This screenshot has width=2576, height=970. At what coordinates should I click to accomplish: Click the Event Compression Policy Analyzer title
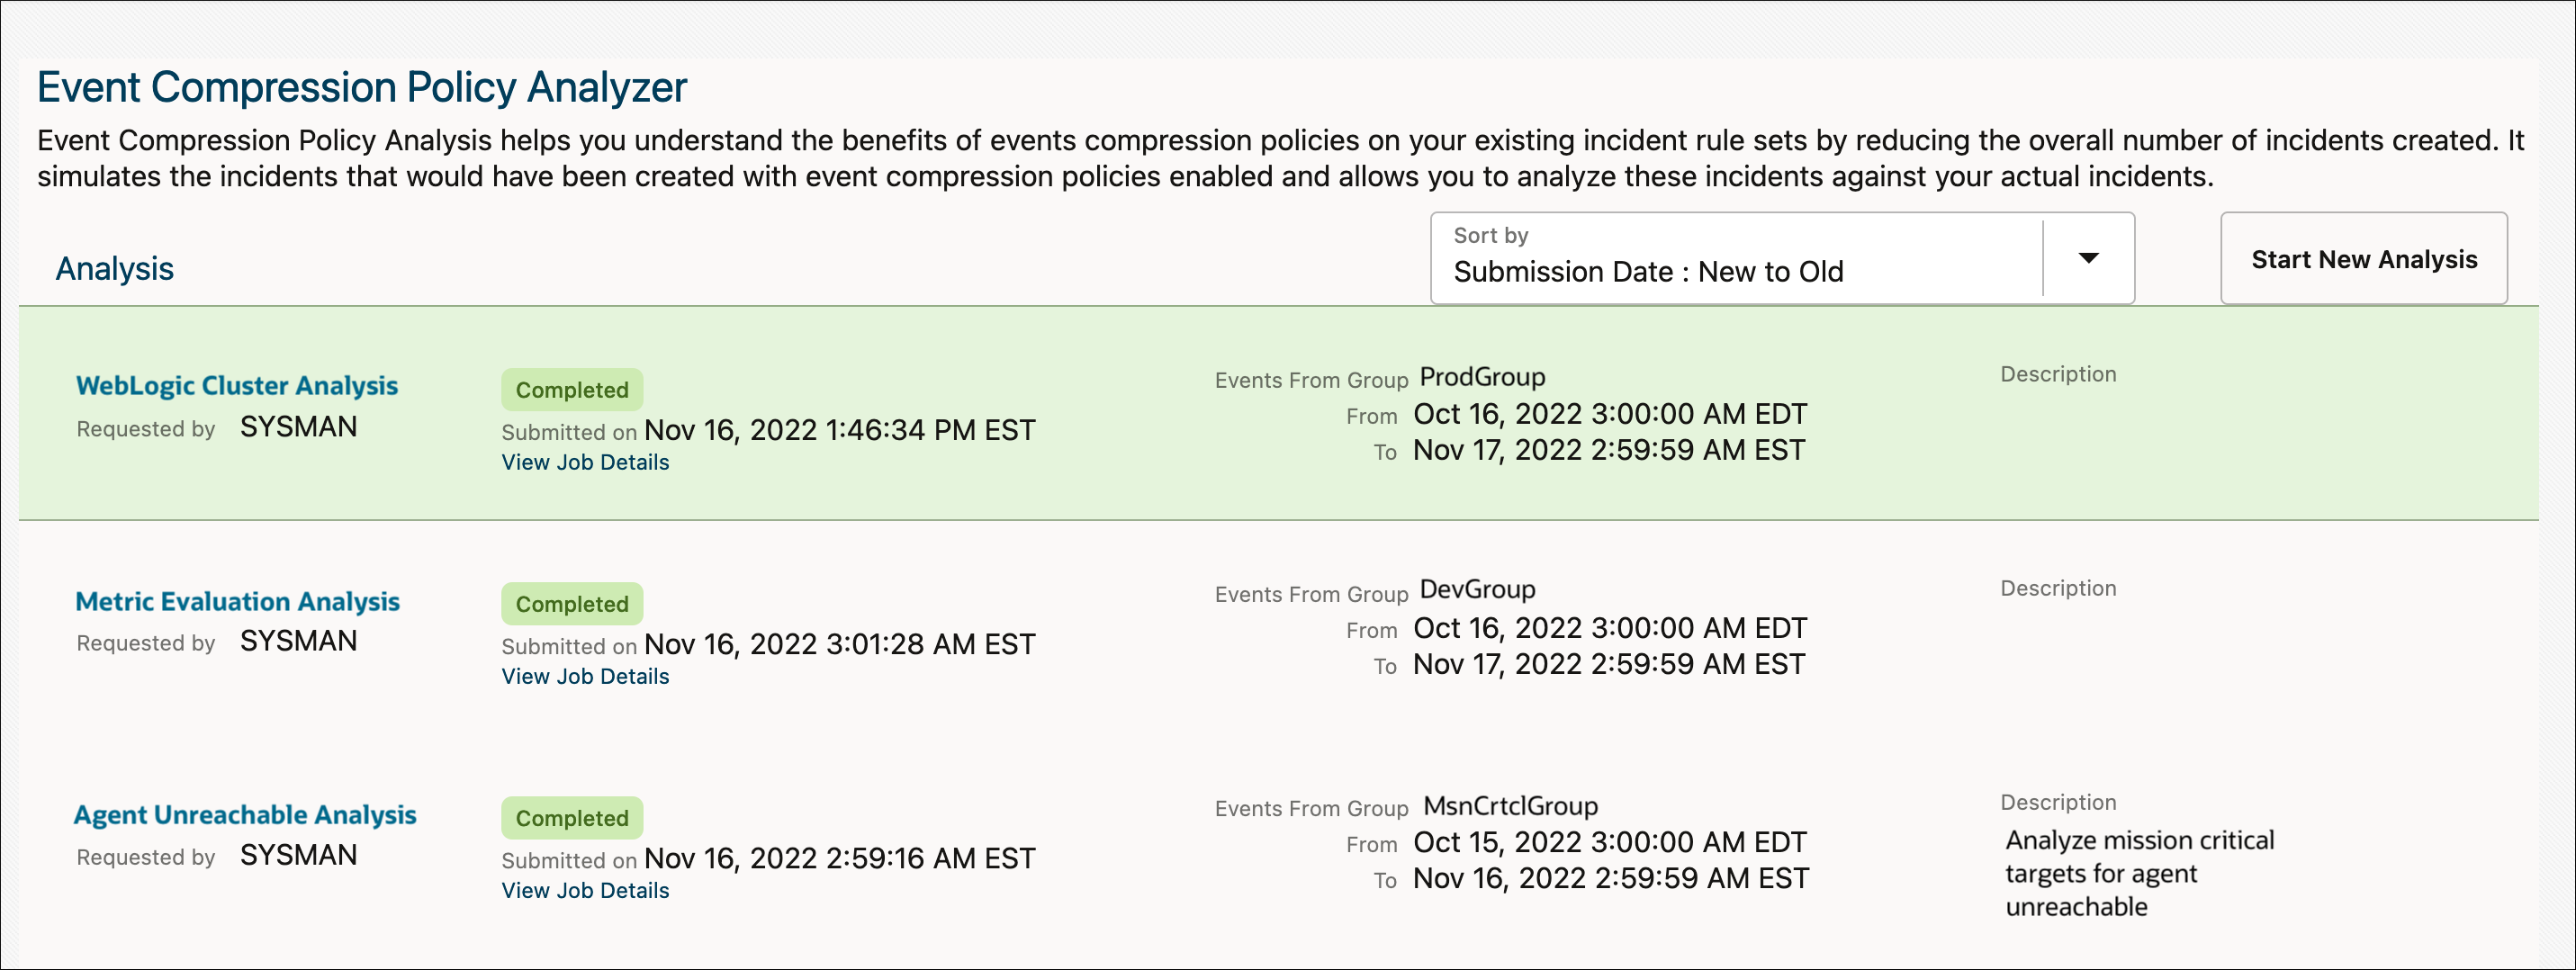coord(362,88)
